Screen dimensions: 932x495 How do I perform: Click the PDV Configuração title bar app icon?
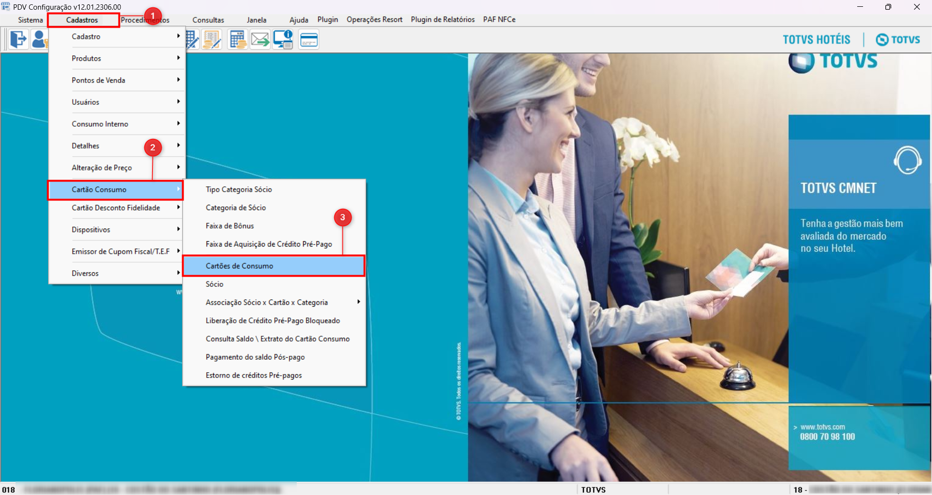point(6,7)
